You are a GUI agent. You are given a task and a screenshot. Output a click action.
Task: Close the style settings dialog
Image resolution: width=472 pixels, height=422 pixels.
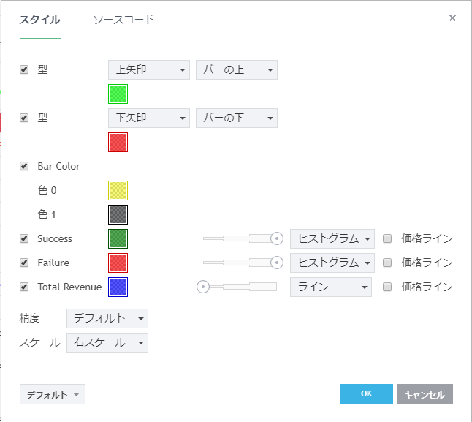coord(452,18)
